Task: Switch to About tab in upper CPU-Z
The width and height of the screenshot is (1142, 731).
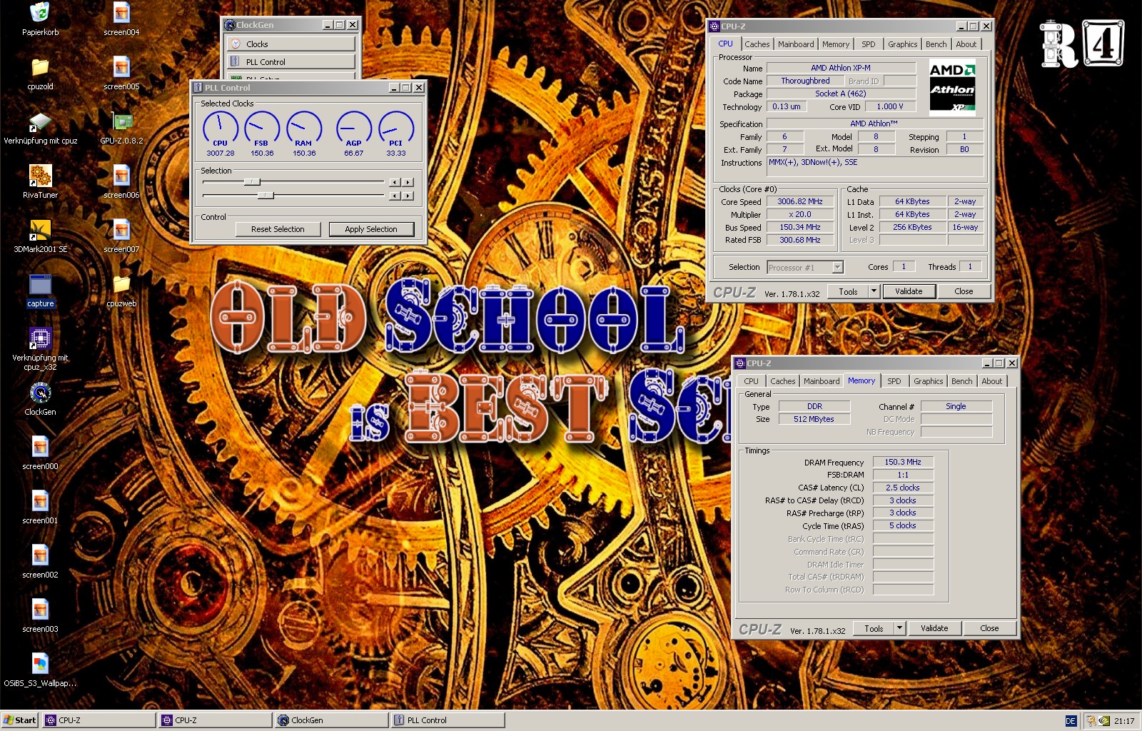Action: [x=966, y=44]
